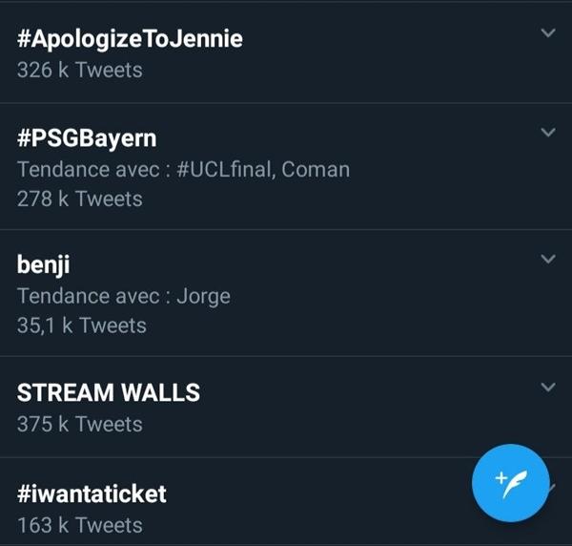This screenshot has width=572, height=546.
Task: Tap the compose tweet feather button
Action: (x=510, y=482)
